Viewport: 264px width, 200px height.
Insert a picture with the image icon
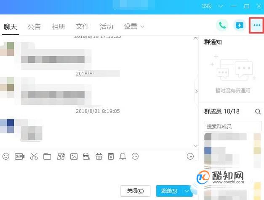click(x=74, y=156)
